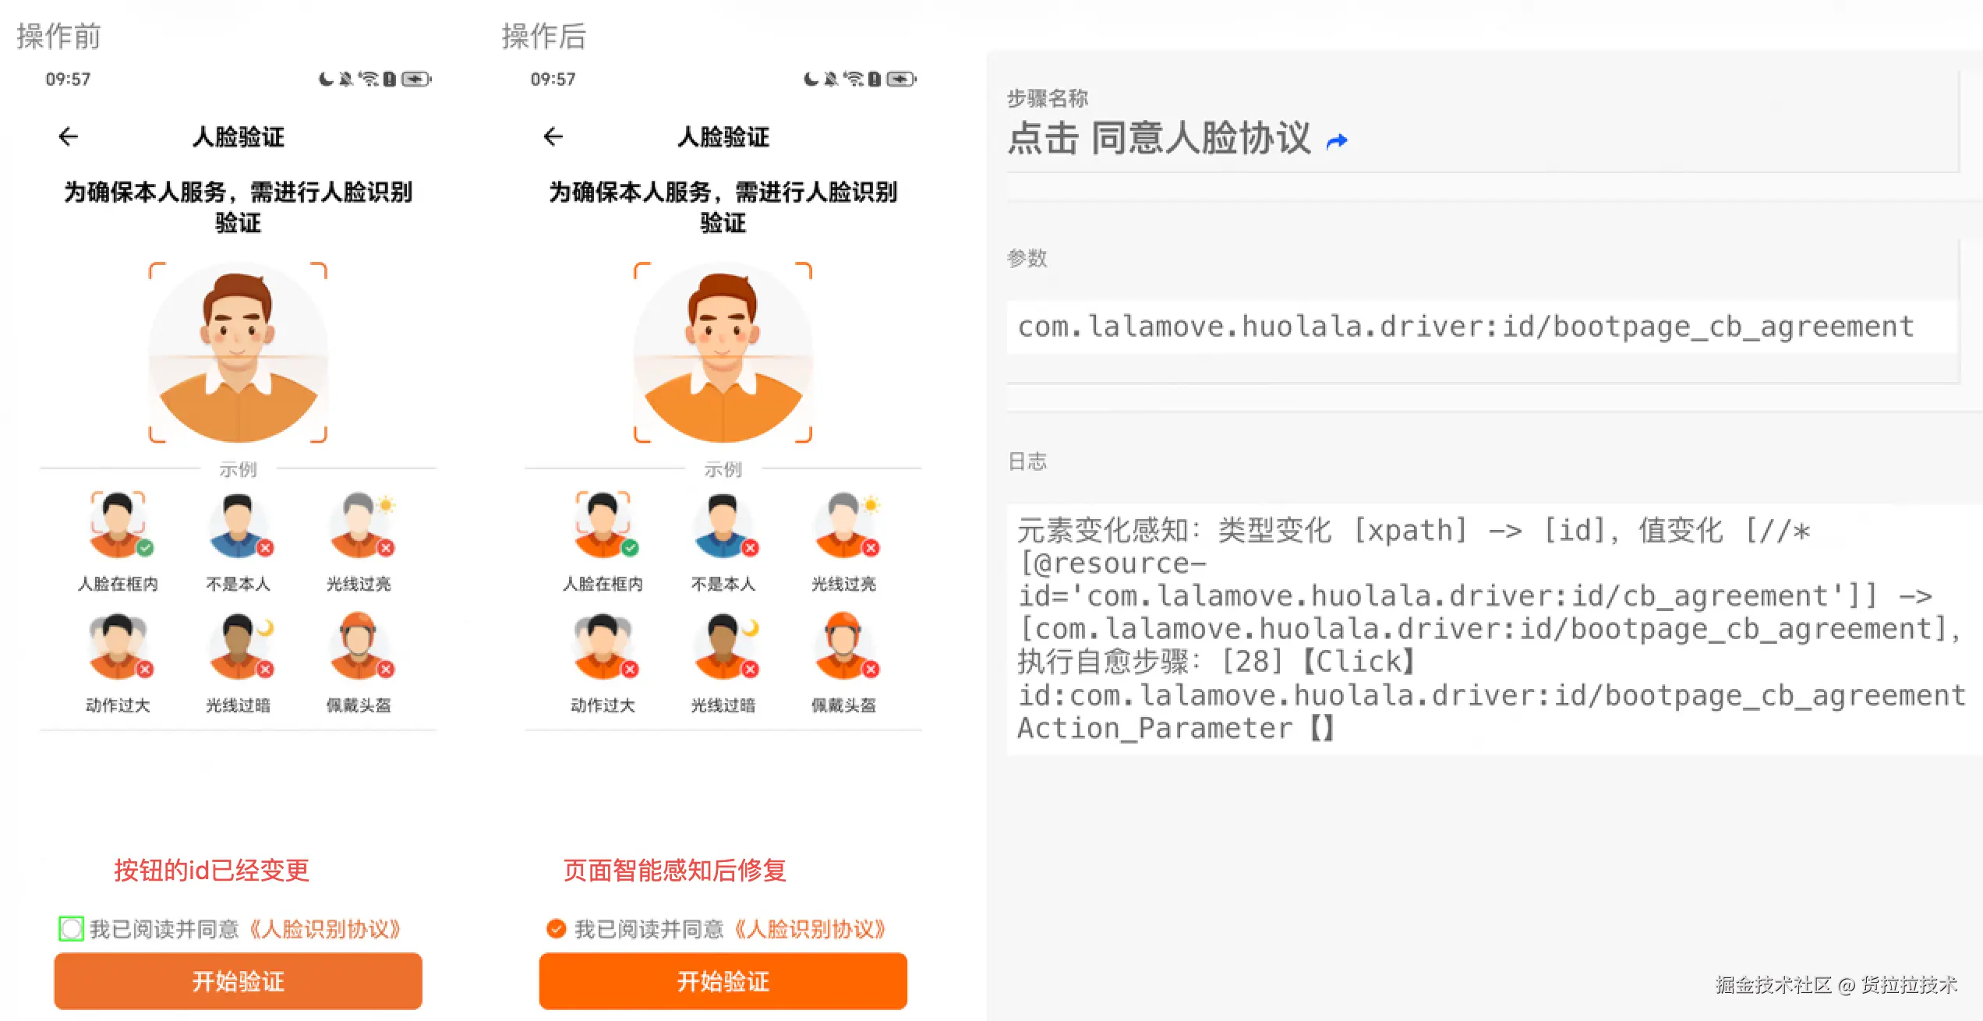The width and height of the screenshot is (1983, 1021).
Task: Click the log text box under 日志
Action: [1493, 629]
